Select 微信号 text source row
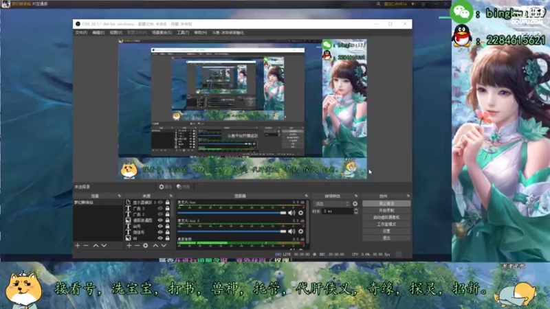Image resolution: width=550 pixels, height=309 pixels. coord(149,232)
